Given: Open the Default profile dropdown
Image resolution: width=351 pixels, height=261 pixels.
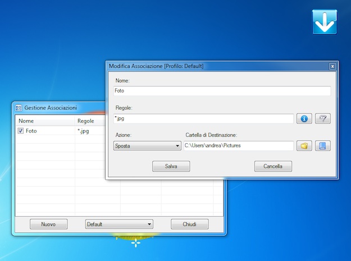Looking at the screenshot, I should click(119, 224).
